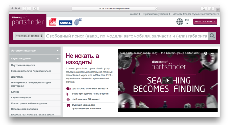This screenshot has width=229, height=125.
Task: Select Внутренняя отделка category
Action: coord(35,65)
